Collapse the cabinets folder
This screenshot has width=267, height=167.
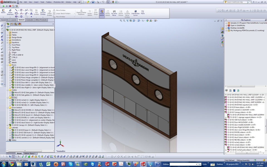tap(8, 128)
